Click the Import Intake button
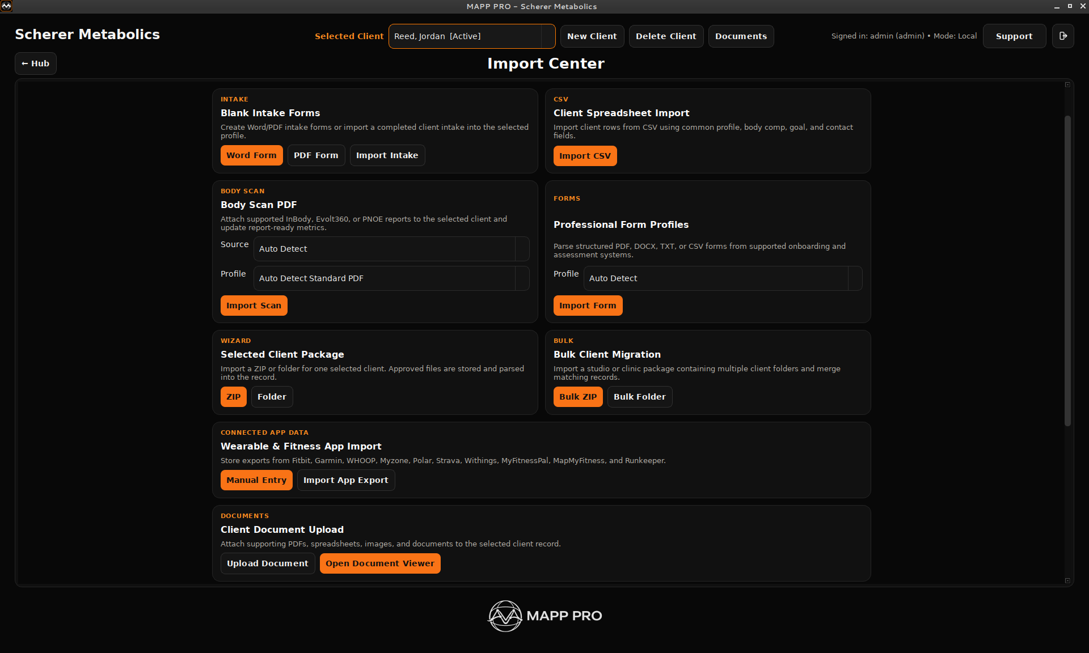 point(387,155)
